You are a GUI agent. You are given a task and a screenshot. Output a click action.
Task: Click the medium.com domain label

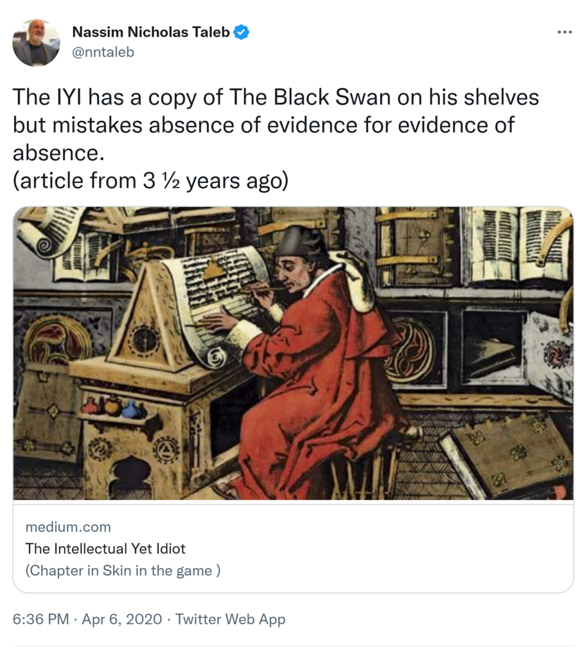(x=68, y=527)
